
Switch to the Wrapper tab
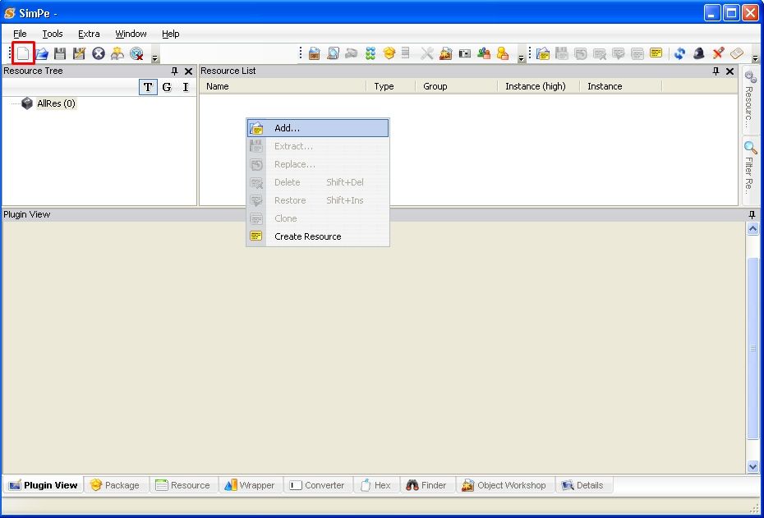250,485
